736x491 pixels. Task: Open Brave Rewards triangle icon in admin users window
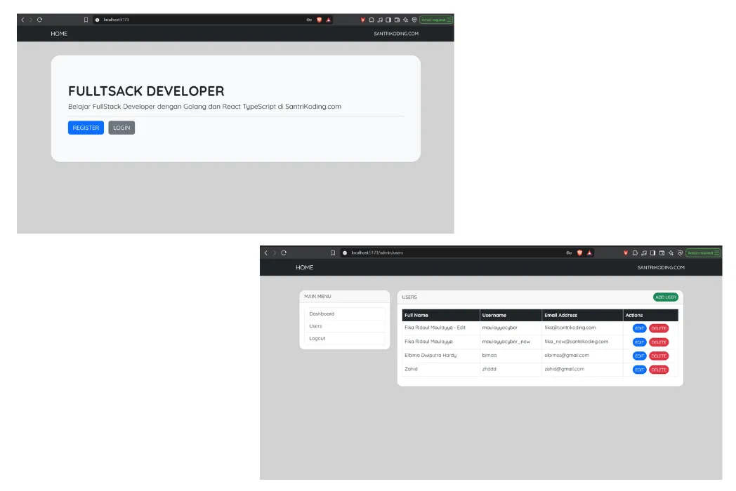[x=589, y=253]
